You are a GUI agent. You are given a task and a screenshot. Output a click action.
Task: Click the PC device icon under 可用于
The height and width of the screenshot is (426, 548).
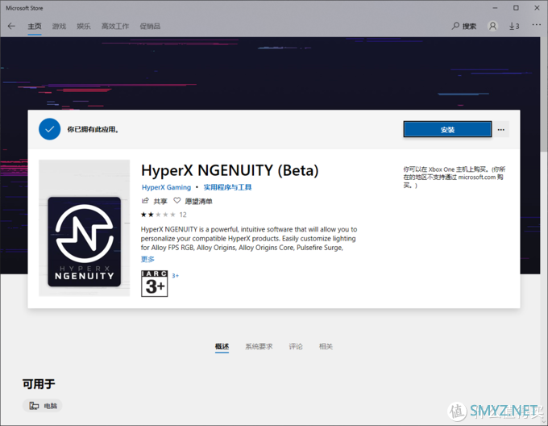pos(34,406)
